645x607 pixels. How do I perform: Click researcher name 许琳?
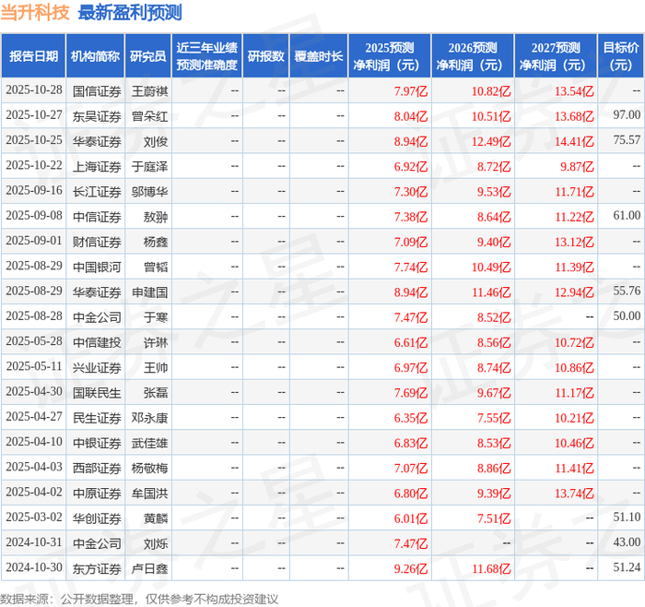156,342
